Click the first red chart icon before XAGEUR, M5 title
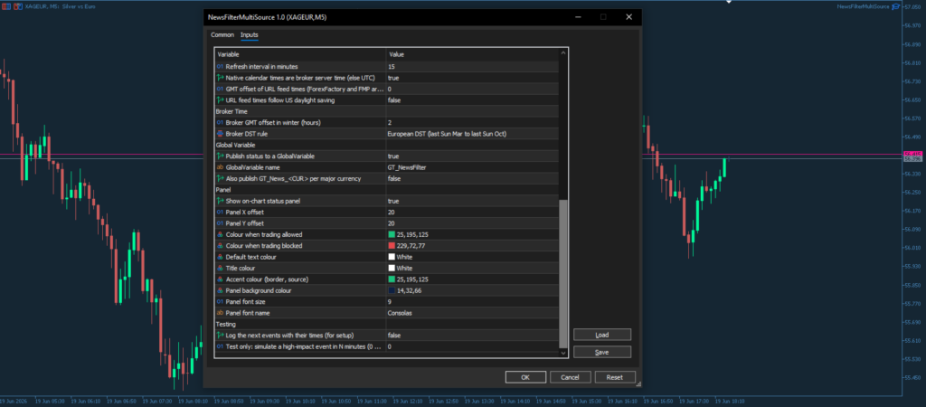The width and height of the screenshot is (926, 407). 5,6
